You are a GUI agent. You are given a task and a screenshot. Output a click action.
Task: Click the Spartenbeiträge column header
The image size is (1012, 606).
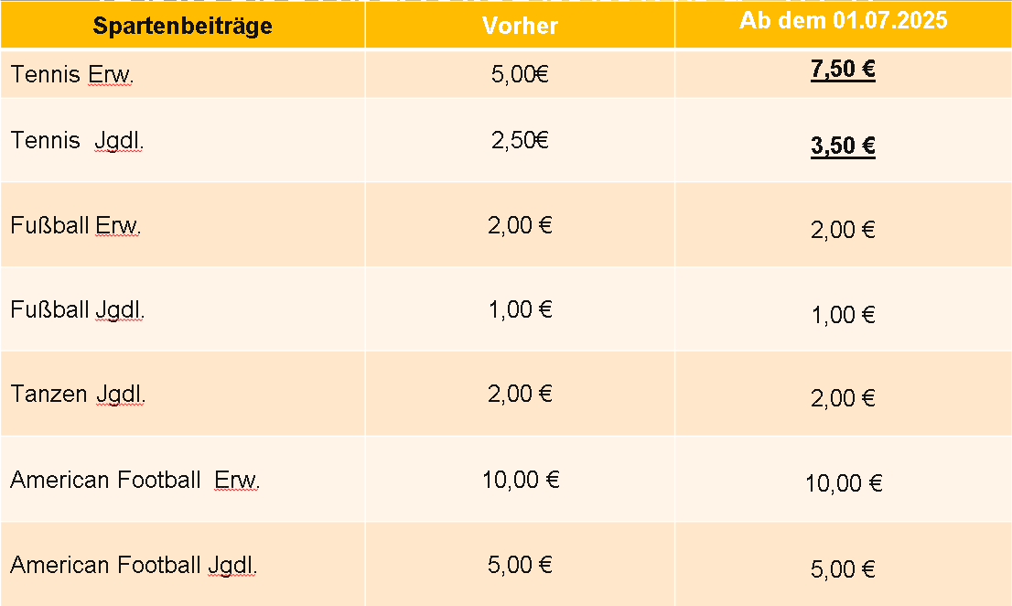182,26
